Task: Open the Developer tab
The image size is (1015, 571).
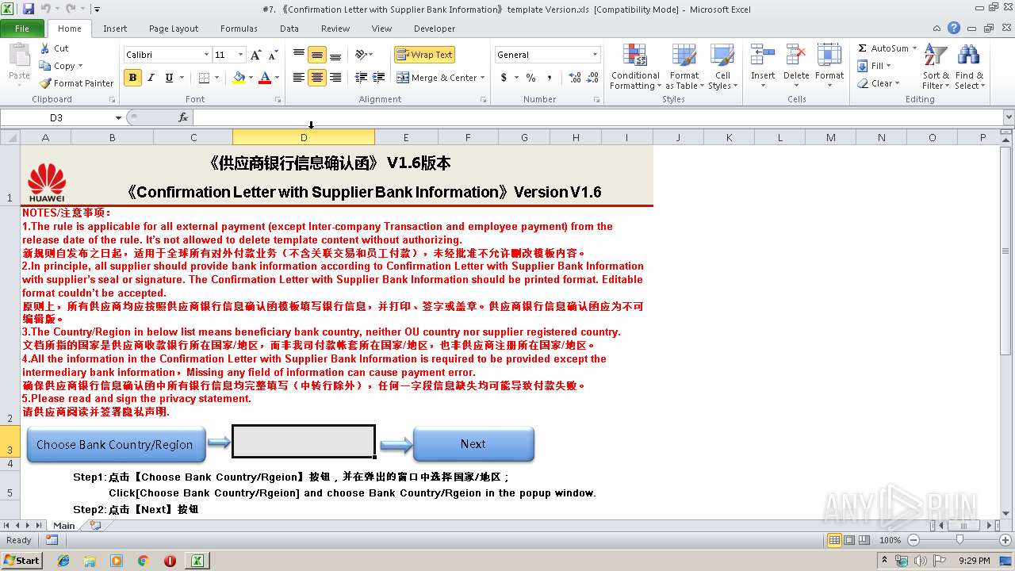Action: click(x=435, y=29)
